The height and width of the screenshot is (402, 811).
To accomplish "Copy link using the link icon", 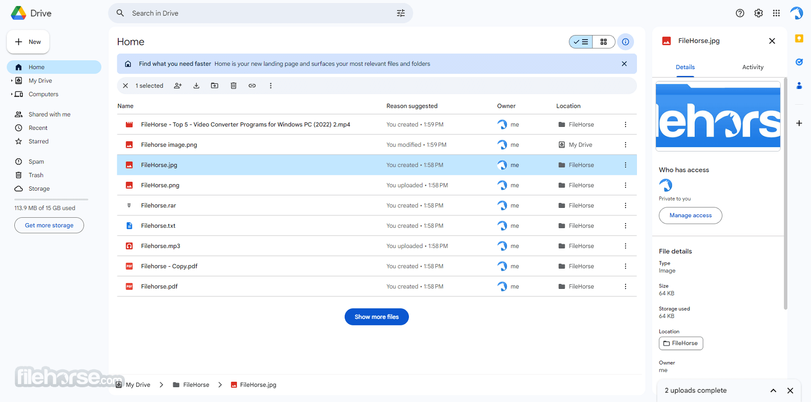I will (x=252, y=85).
